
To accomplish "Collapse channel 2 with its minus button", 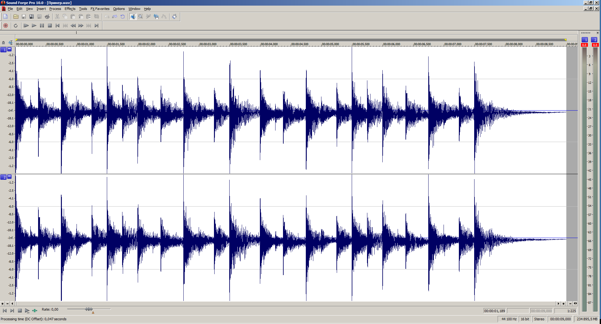I will coord(9,177).
